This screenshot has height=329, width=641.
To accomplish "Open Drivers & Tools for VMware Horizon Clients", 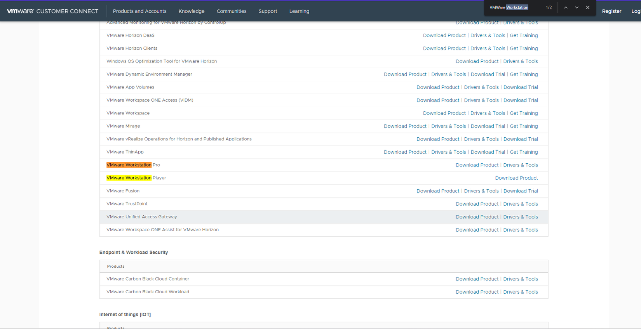I will (488, 48).
